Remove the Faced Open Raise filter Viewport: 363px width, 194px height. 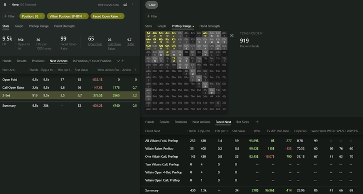[120, 16]
